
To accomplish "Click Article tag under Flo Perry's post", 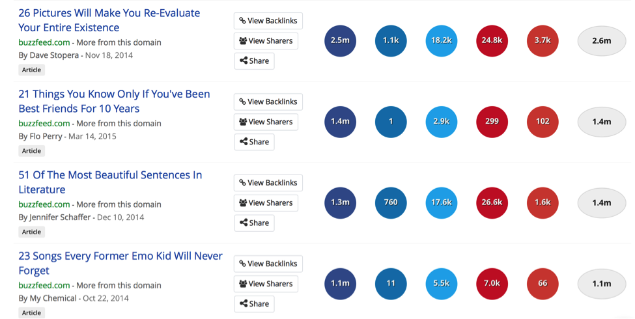I will [x=31, y=151].
